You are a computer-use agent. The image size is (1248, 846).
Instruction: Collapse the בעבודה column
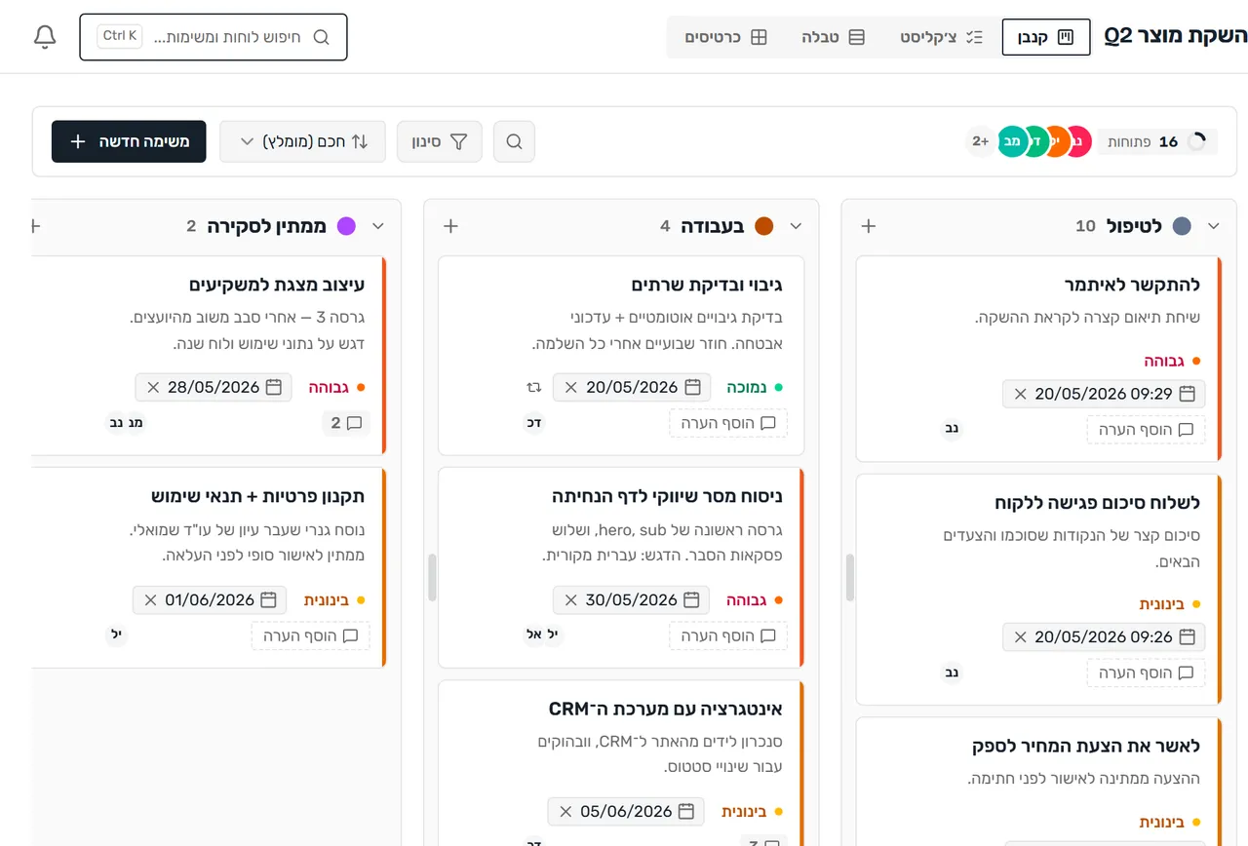pos(796,226)
